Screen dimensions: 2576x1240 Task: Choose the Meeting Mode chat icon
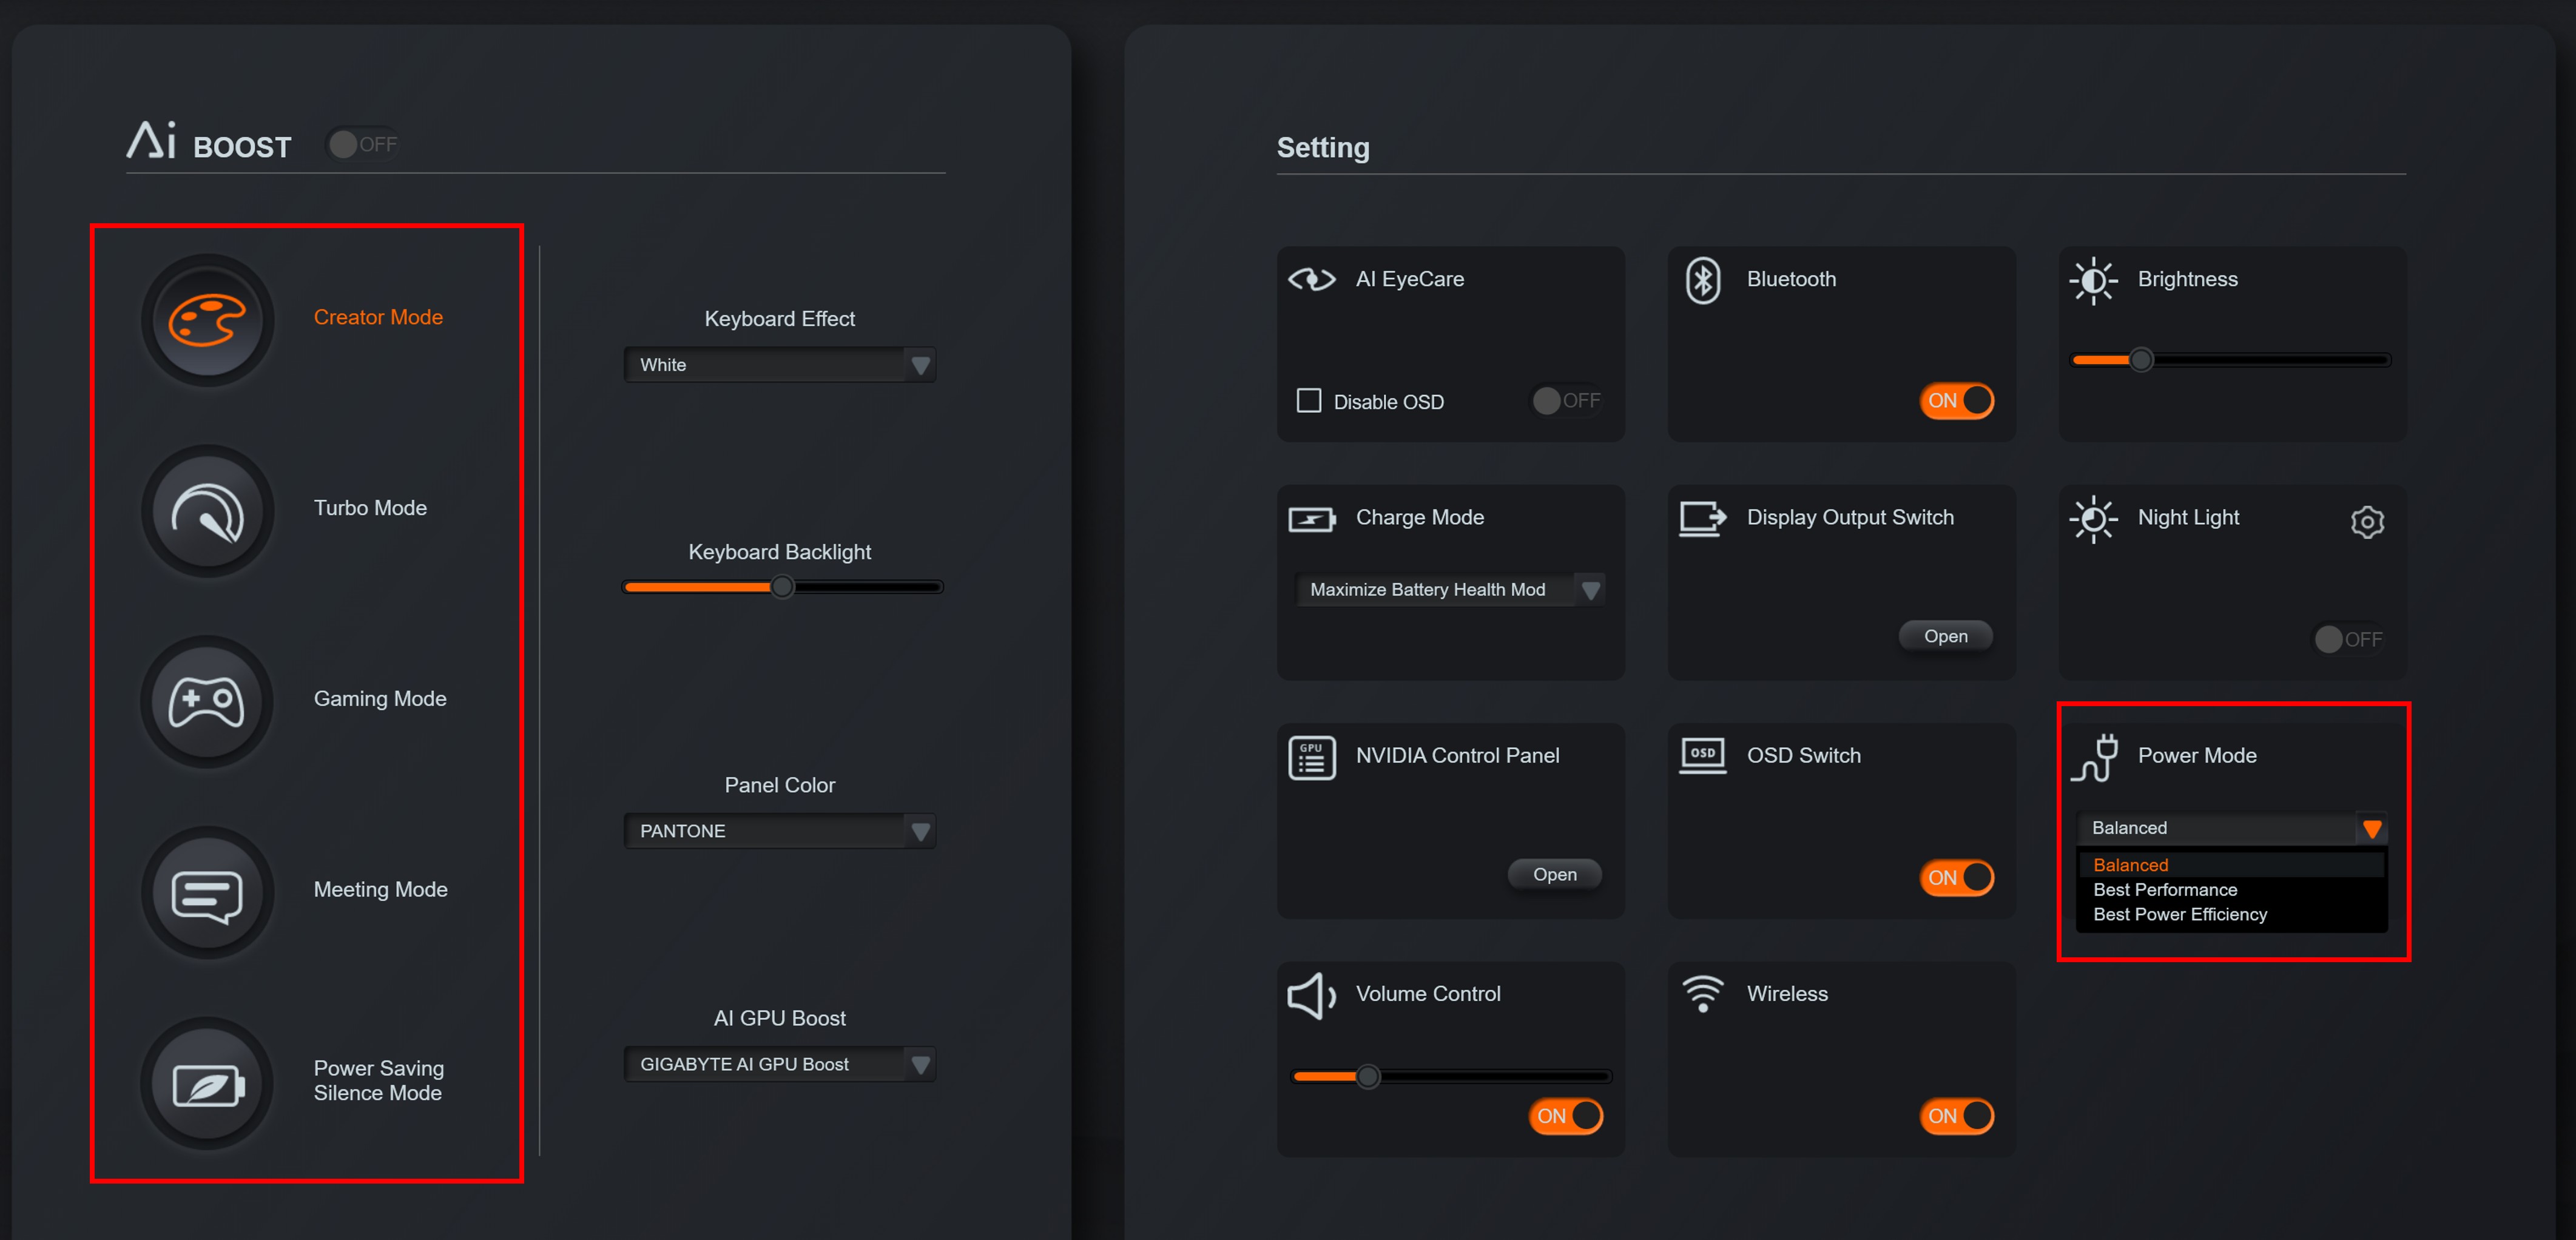pos(207,892)
